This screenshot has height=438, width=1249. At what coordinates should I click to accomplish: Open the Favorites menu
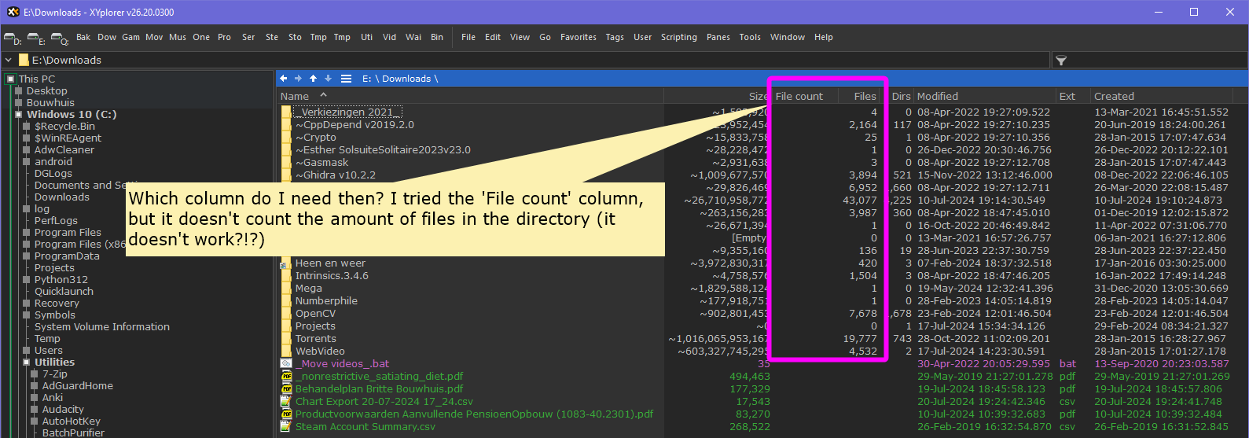coord(579,37)
